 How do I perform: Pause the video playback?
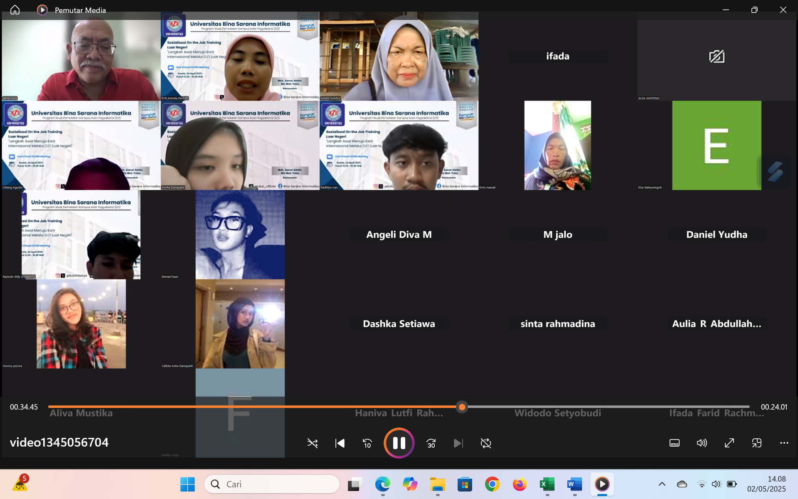[x=399, y=443]
